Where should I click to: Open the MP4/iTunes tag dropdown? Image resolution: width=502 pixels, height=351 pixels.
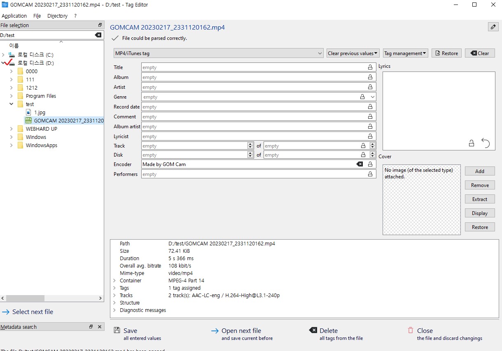point(219,53)
